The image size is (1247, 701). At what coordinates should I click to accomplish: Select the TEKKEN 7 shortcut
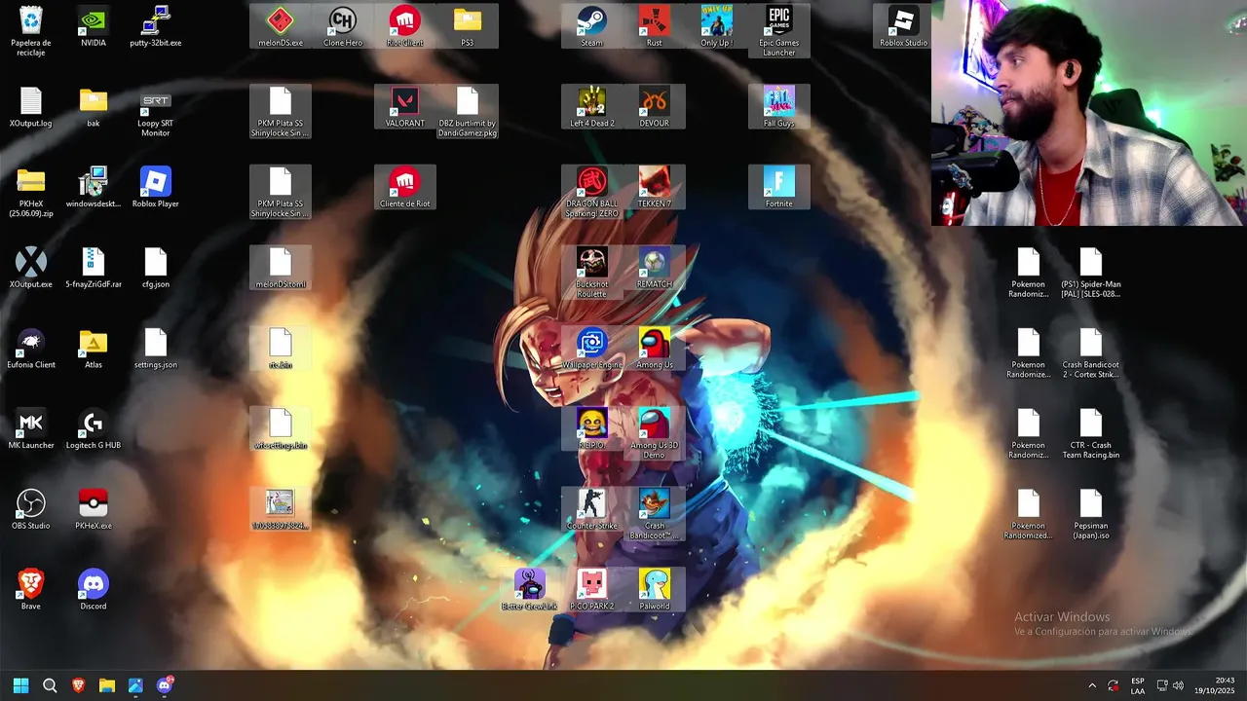pyautogui.click(x=655, y=187)
